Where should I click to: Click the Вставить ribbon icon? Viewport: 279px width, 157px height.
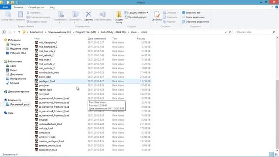[x=20, y=14]
